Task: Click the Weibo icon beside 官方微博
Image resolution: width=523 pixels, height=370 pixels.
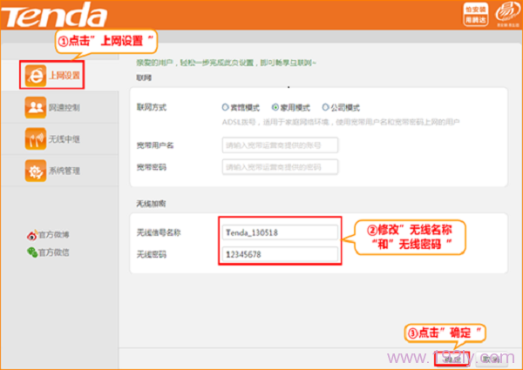Action: pyautogui.click(x=33, y=235)
